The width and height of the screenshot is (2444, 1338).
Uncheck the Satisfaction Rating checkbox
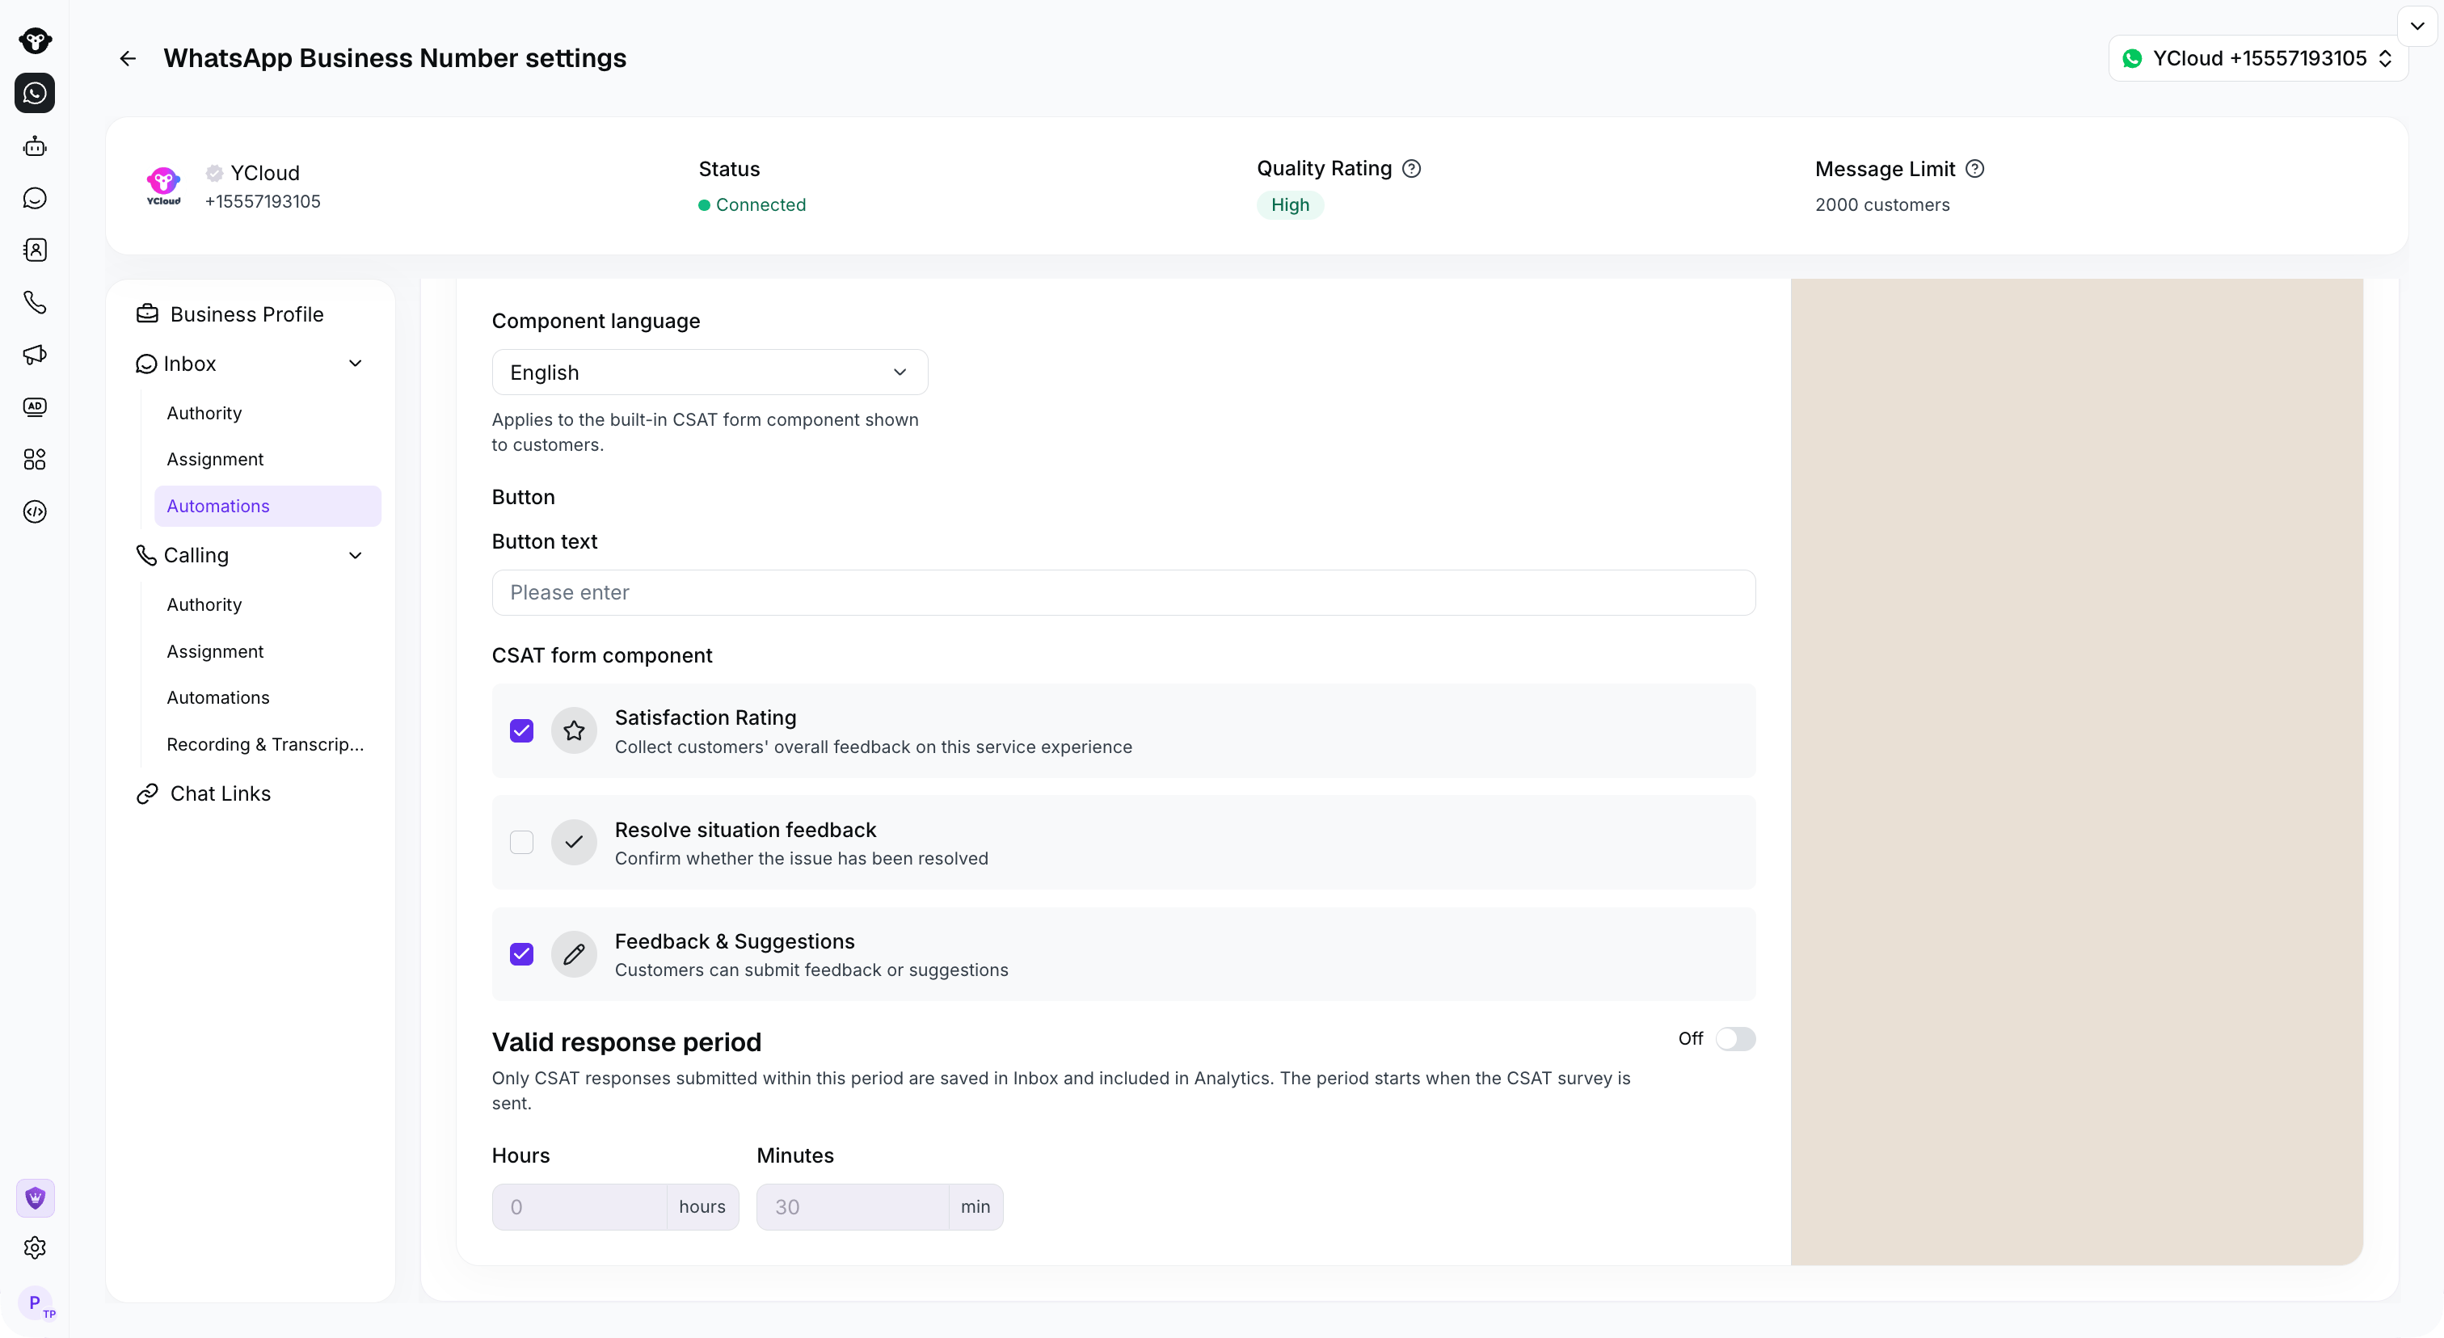[522, 731]
